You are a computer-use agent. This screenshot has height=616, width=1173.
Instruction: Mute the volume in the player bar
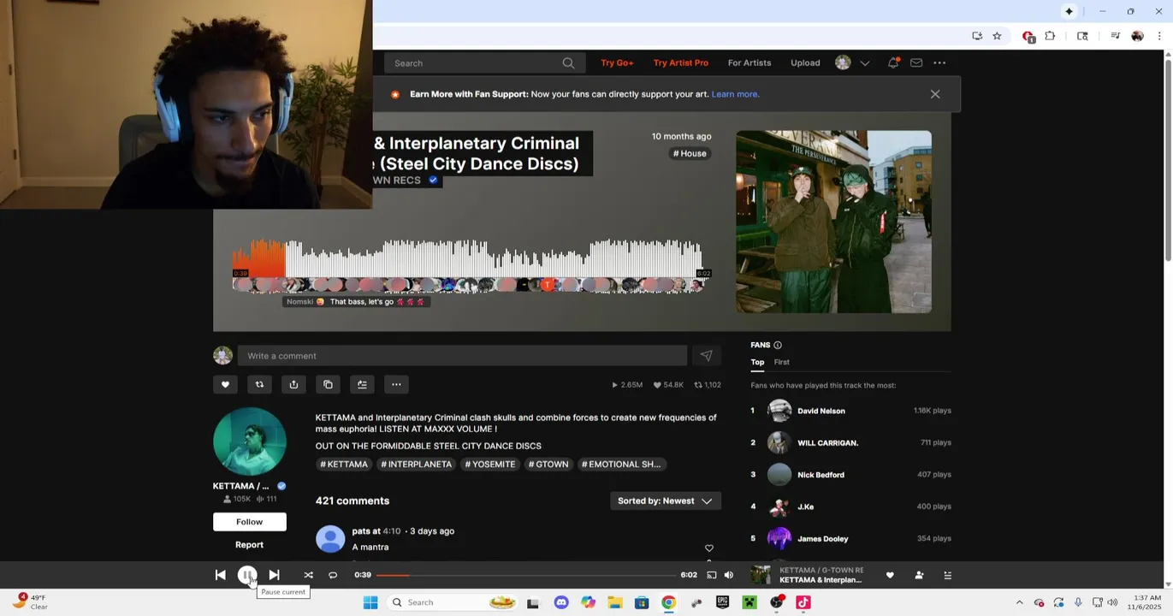729,575
